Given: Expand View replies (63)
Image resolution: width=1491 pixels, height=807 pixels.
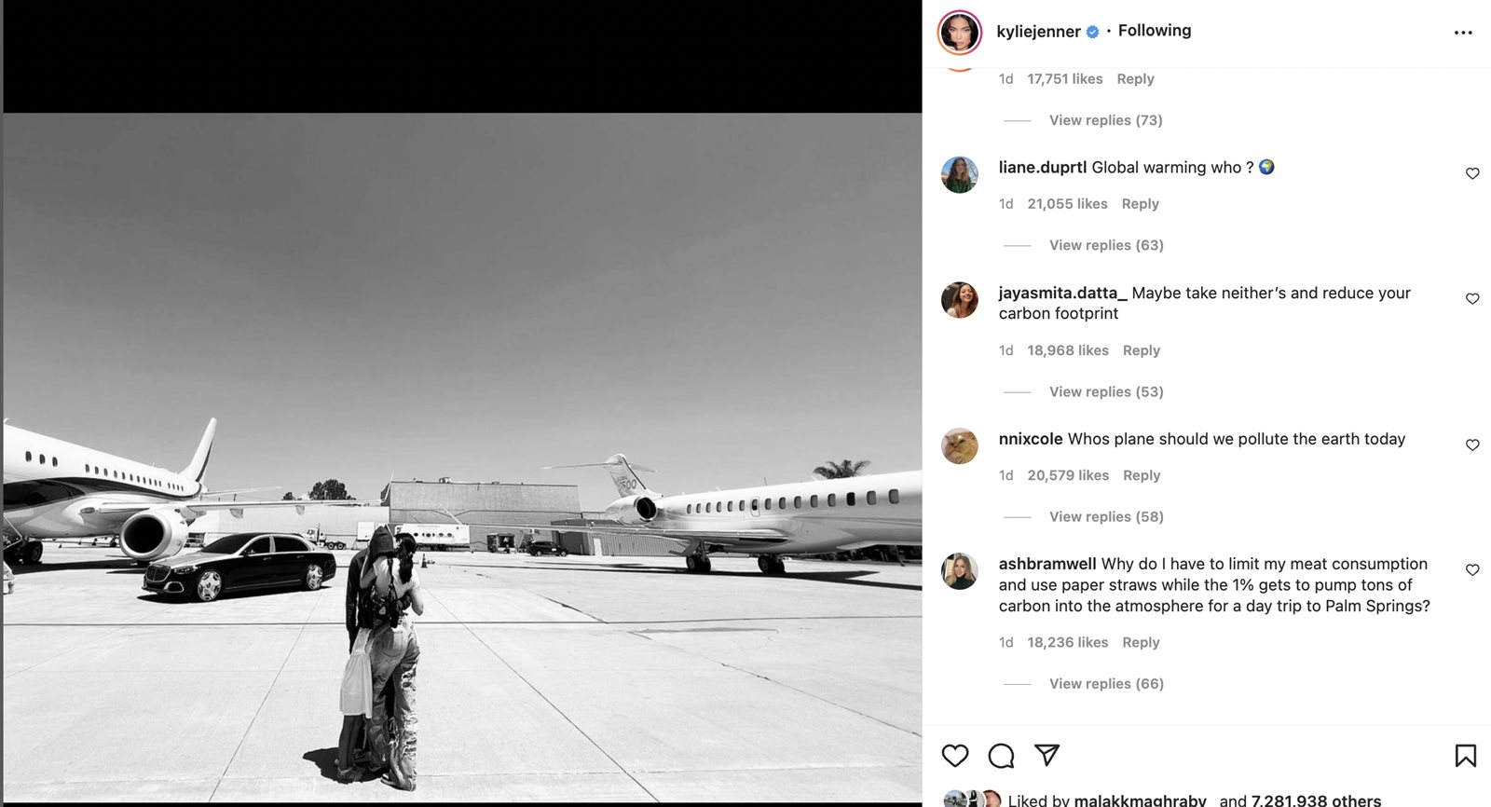Looking at the screenshot, I should coord(1106,245).
